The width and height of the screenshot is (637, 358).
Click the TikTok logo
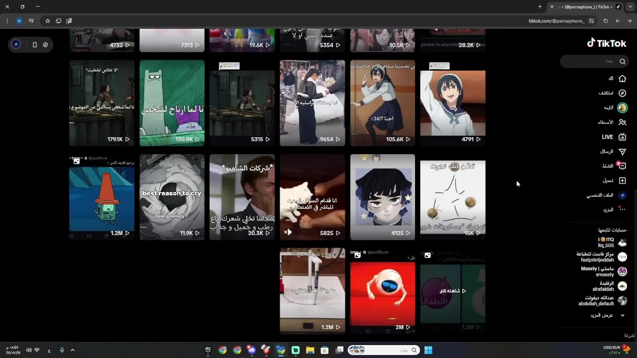[x=607, y=43]
